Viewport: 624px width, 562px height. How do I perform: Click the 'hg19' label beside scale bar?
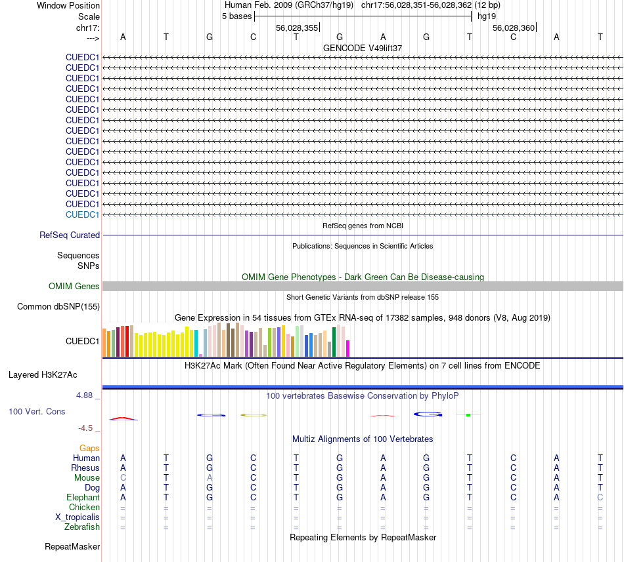pyautogui.click(x=487, y=16)
